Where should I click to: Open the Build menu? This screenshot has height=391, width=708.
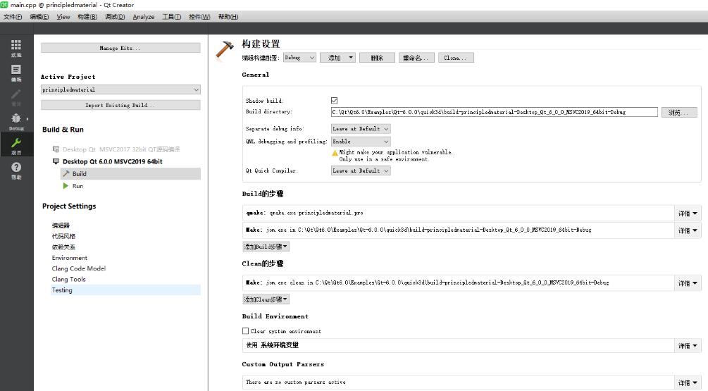pyautogui.click(x=87, y=17)
